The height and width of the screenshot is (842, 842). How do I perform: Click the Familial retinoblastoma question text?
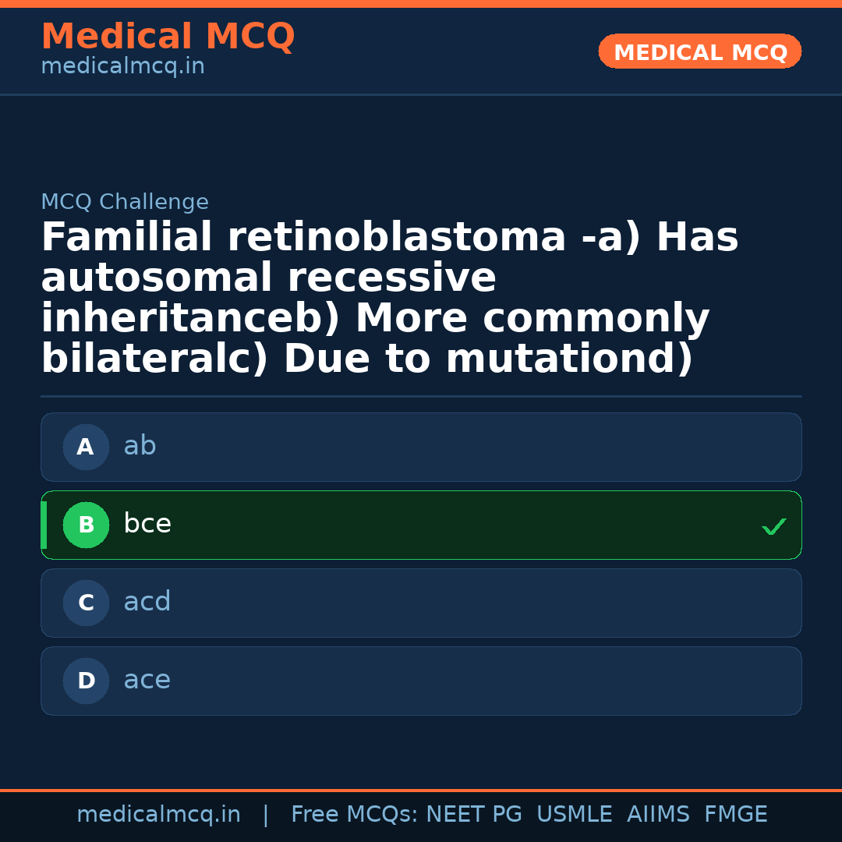pos(390,298)
